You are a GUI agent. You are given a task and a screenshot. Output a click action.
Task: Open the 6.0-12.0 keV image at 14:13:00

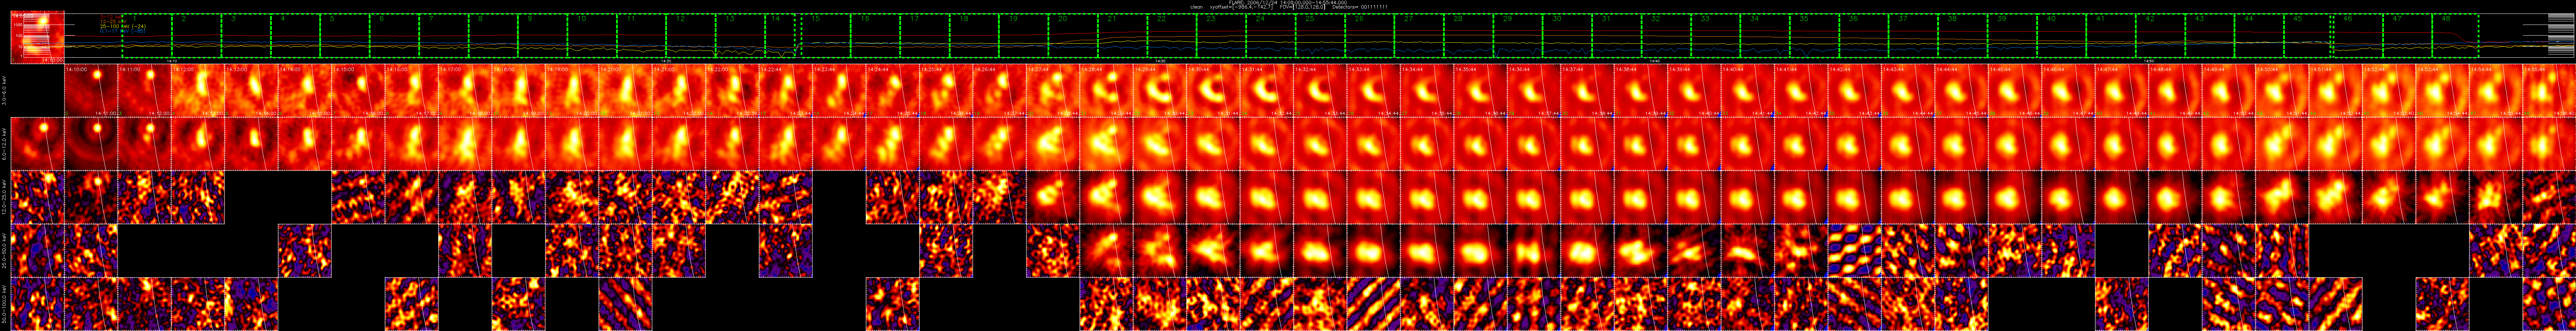point(252,144)
